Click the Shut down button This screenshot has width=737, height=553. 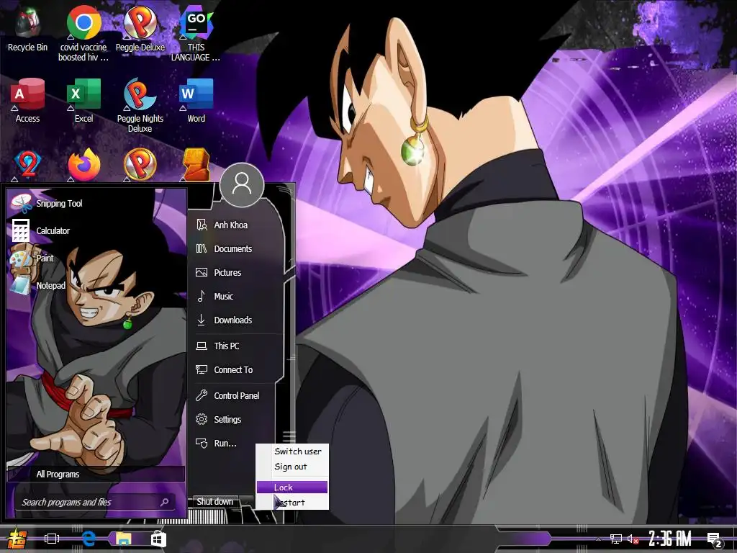215,502
